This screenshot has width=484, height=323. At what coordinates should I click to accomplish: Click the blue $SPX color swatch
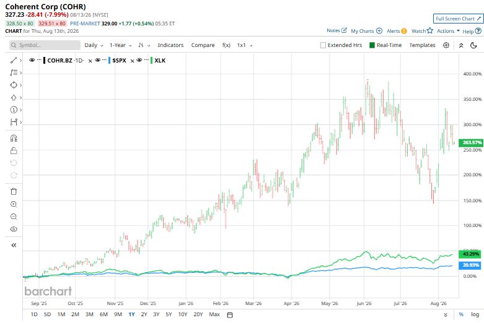pyautogui.click(x=109, y=61)
